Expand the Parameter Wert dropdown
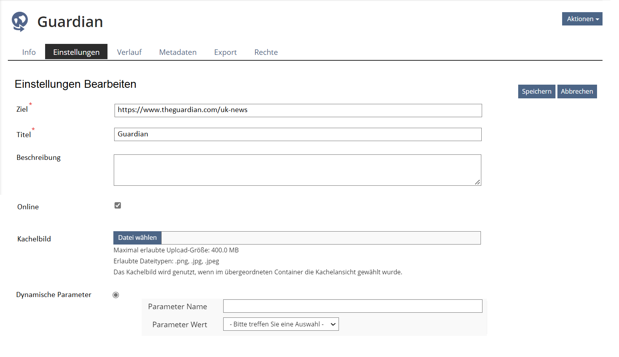Screen dimensions: 619x357 280,324
